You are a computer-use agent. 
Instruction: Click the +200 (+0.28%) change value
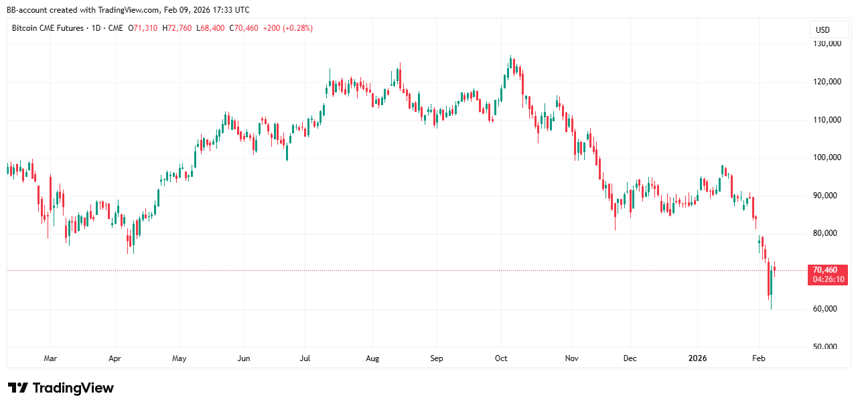[290, 28]
